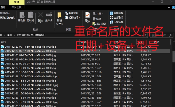The image size is (175, 107).
Task: Click the Move to (移动到) icon
Action: point(22,17)
